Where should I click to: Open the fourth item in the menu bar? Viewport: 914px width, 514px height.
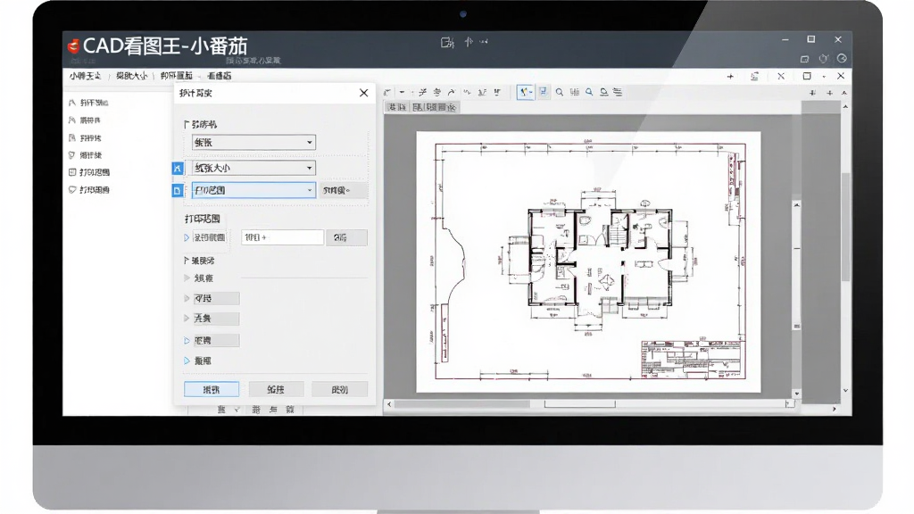click(x=220, y=77)
